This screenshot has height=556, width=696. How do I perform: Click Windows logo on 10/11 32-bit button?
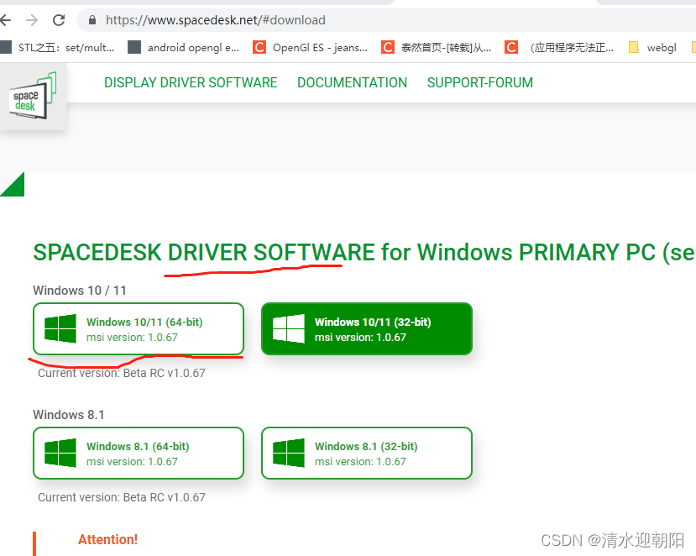pyautogui.click(x=289, y=328)
